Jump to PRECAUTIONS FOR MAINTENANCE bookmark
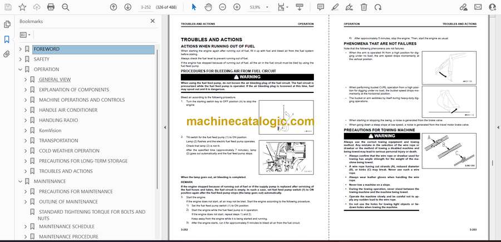 pyautogui.click(x=76, y=191)
